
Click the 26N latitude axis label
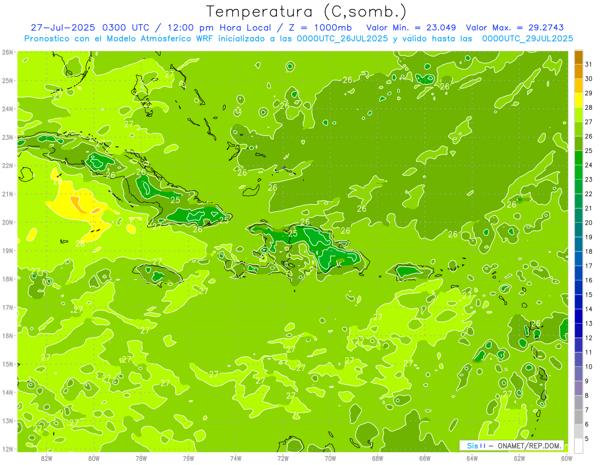point(7,52)
